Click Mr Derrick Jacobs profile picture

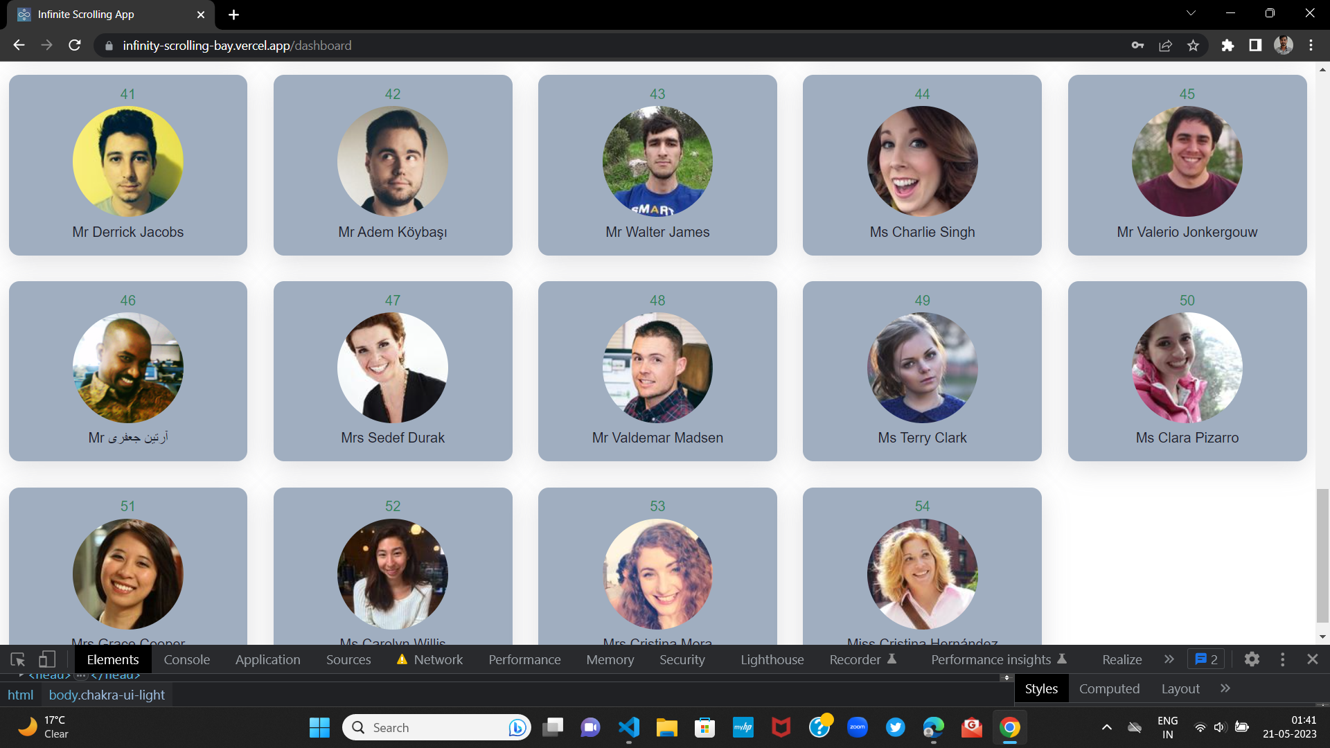pos(128,161)
